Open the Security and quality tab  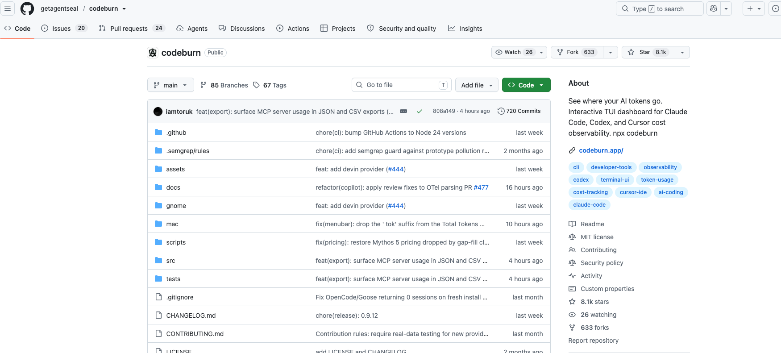tap(402, 28)
